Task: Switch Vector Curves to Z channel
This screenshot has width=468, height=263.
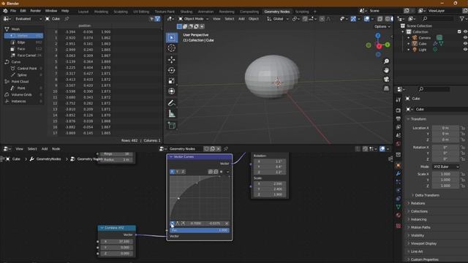Action: [x=183, y=172]
